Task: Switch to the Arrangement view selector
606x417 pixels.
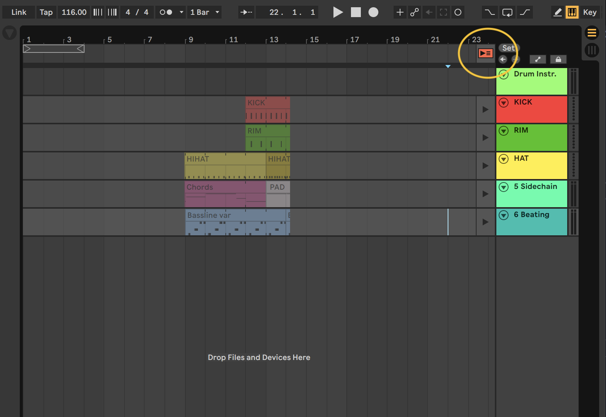Action: tap(592, 33)
